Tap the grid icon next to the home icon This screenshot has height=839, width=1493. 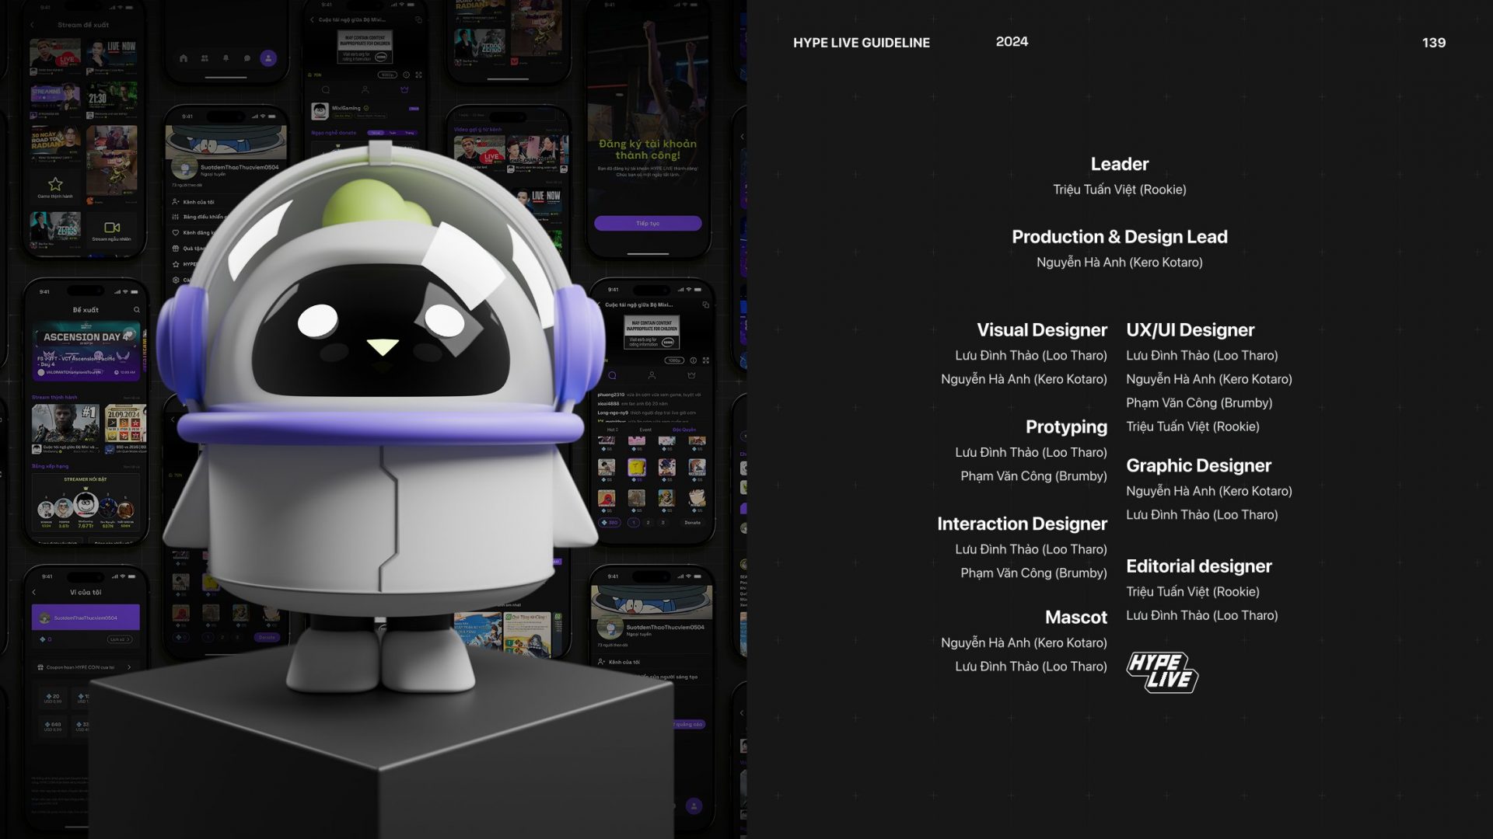[205, 58]
